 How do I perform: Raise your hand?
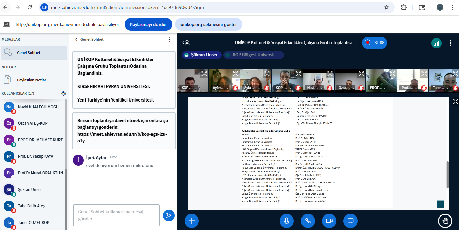click(x=445, y=221)
